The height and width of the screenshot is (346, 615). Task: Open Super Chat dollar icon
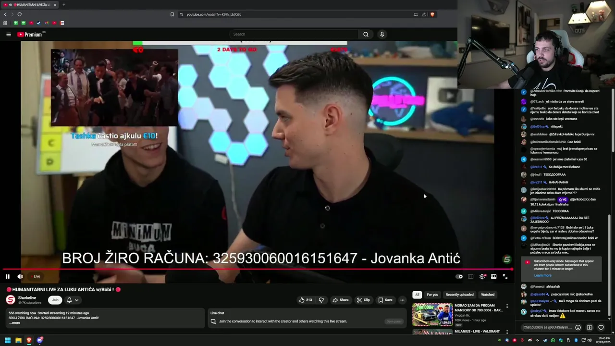(590, 328)
